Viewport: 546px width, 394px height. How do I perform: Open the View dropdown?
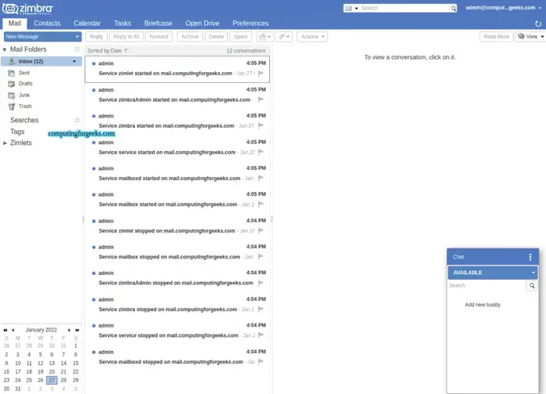(x=530, y=37)
